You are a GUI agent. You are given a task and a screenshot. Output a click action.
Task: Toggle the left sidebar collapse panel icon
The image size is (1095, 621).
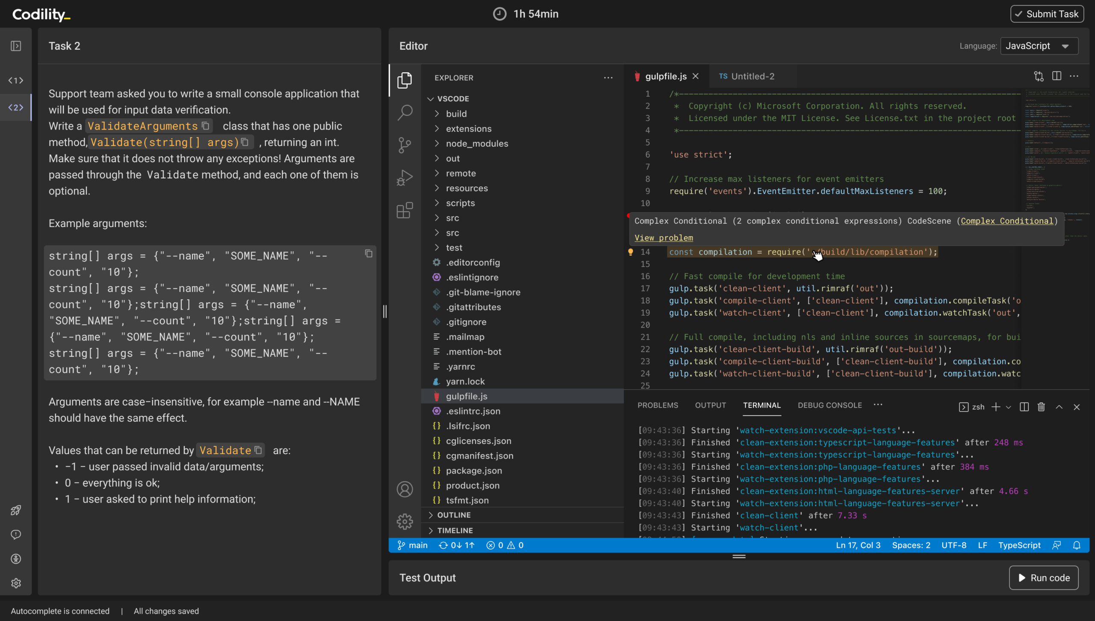[16, 46]
